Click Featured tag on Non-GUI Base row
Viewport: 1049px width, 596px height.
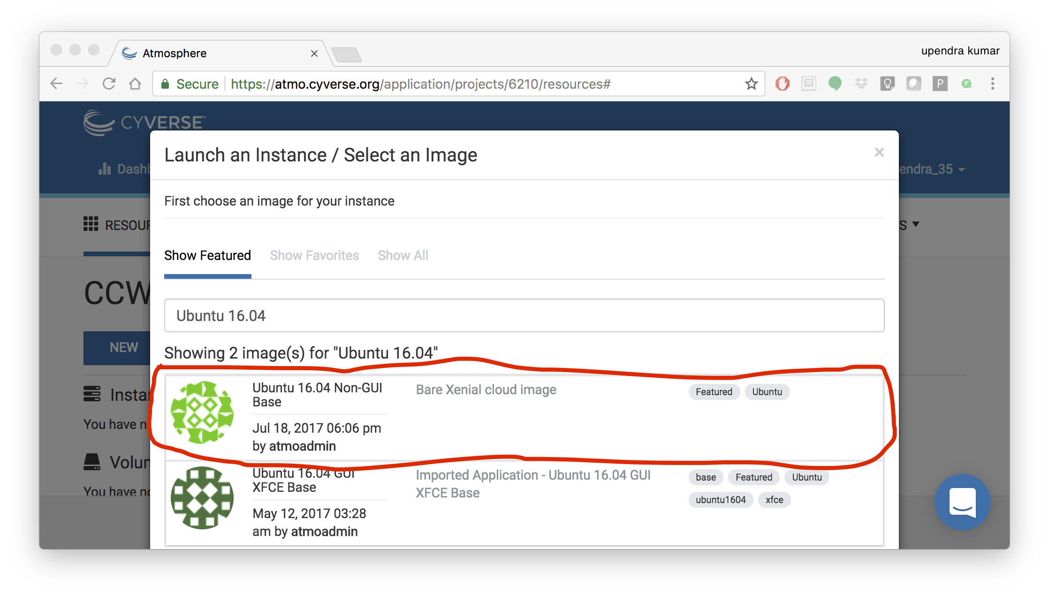tap(714, 392)
